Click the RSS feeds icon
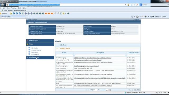The width and height of the screenshot is (169, 95). point(137,17)
